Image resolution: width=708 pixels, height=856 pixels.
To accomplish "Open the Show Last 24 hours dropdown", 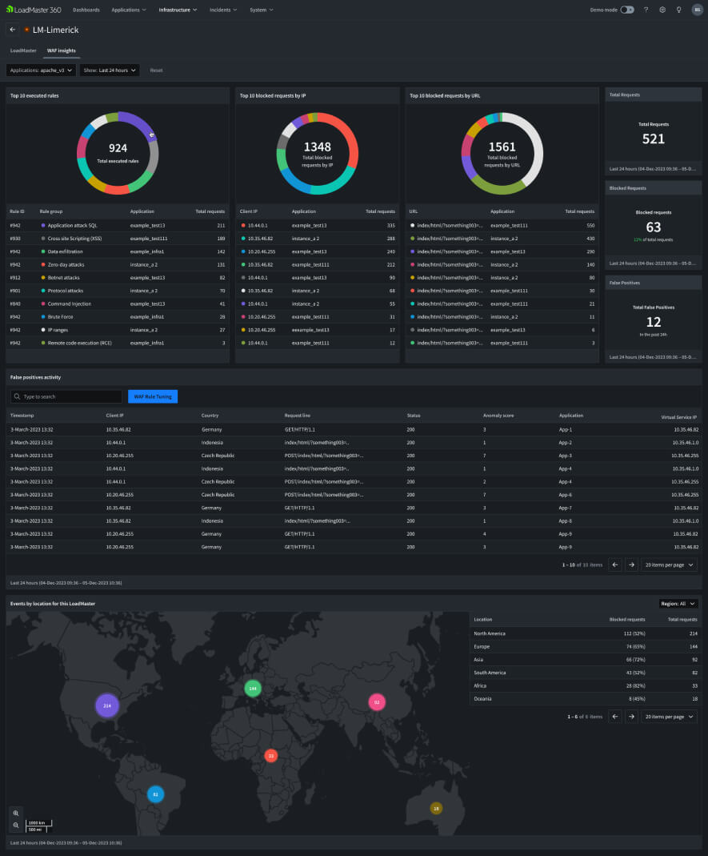I will coord(111,70).
